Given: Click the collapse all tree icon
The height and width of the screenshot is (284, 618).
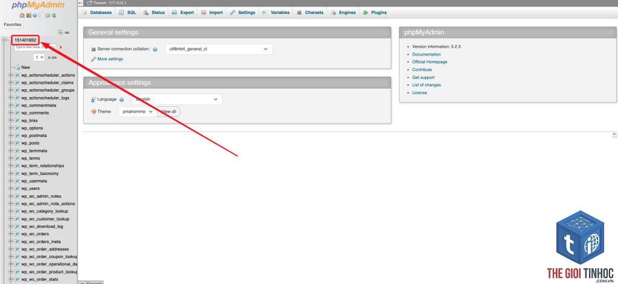Looking at the screenshot, I should [x=60, y=33].
